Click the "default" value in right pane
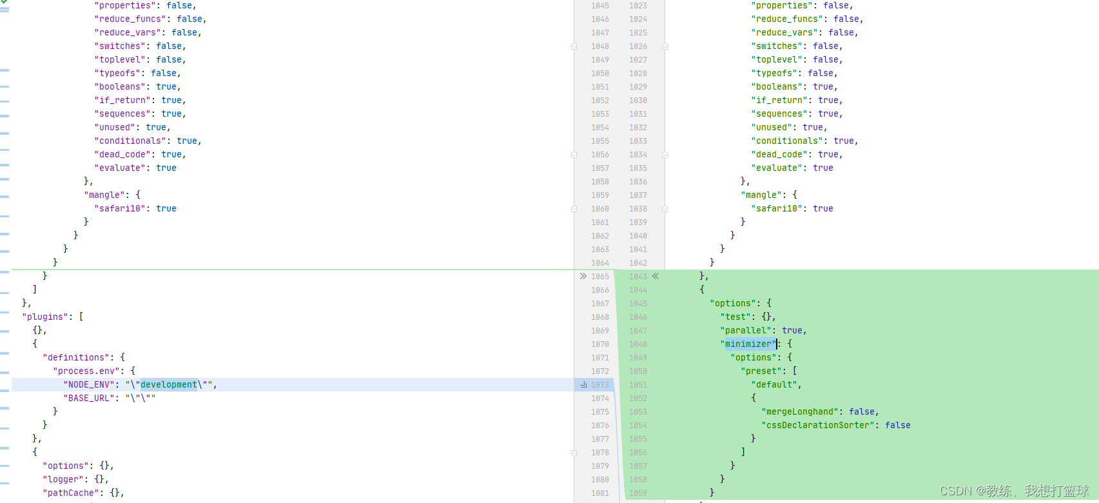The height and width of the screenshot is (503, 1099). [x=774, y=384]
